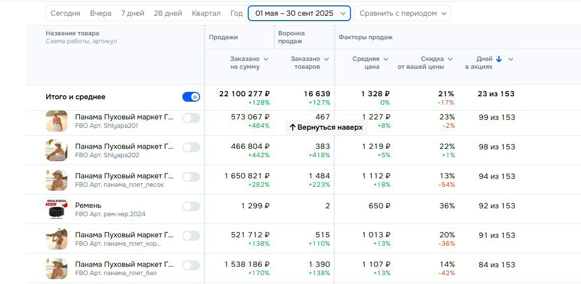Expand the Средняя цена column menu
Image resolution: width=581 pixels, height=284 pixels.
pos(386,59)
